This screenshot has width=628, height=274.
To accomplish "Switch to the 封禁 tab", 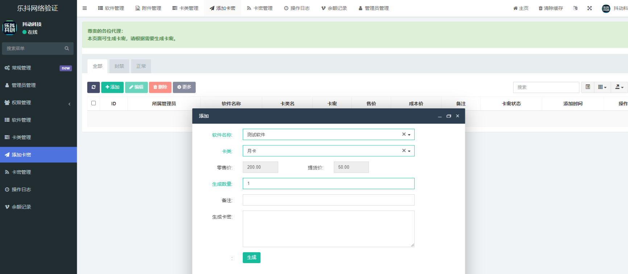I will click(x=119, y=66).
